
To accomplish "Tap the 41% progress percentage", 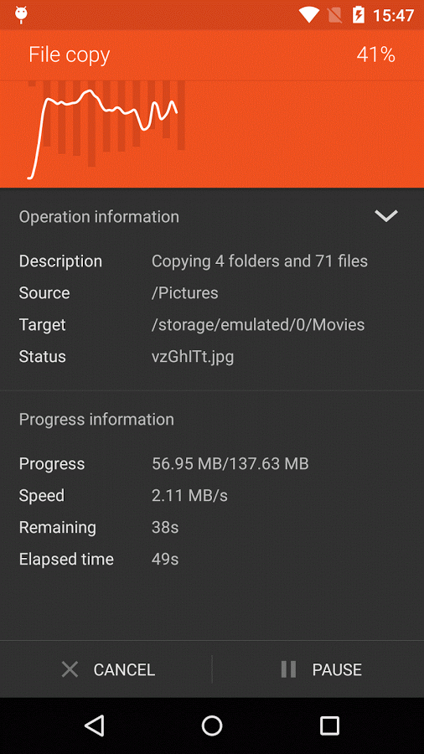I will click(x=376, y=54).
